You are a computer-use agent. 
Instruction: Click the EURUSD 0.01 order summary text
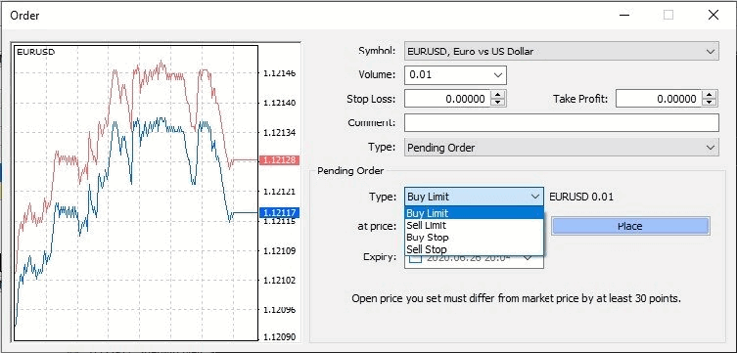(x=581, y=197)
